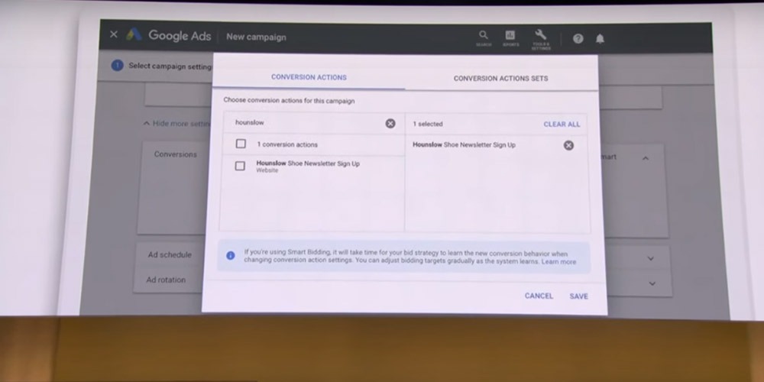Click the blue step indicator beside Select campaign settings
This screenshot has width=764, height=382.
point(117,65)
